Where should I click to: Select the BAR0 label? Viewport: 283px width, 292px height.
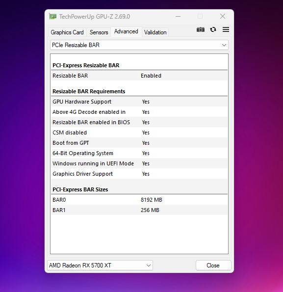[59, 200]
